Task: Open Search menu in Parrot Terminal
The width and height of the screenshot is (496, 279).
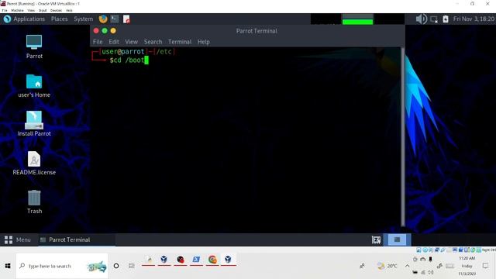Action: tap(153, 42)
